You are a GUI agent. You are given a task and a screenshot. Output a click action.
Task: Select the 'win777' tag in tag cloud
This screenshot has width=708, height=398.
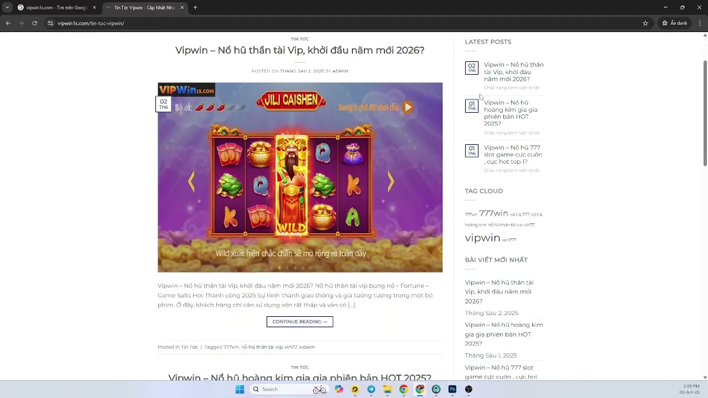click(x=509, y=240)
